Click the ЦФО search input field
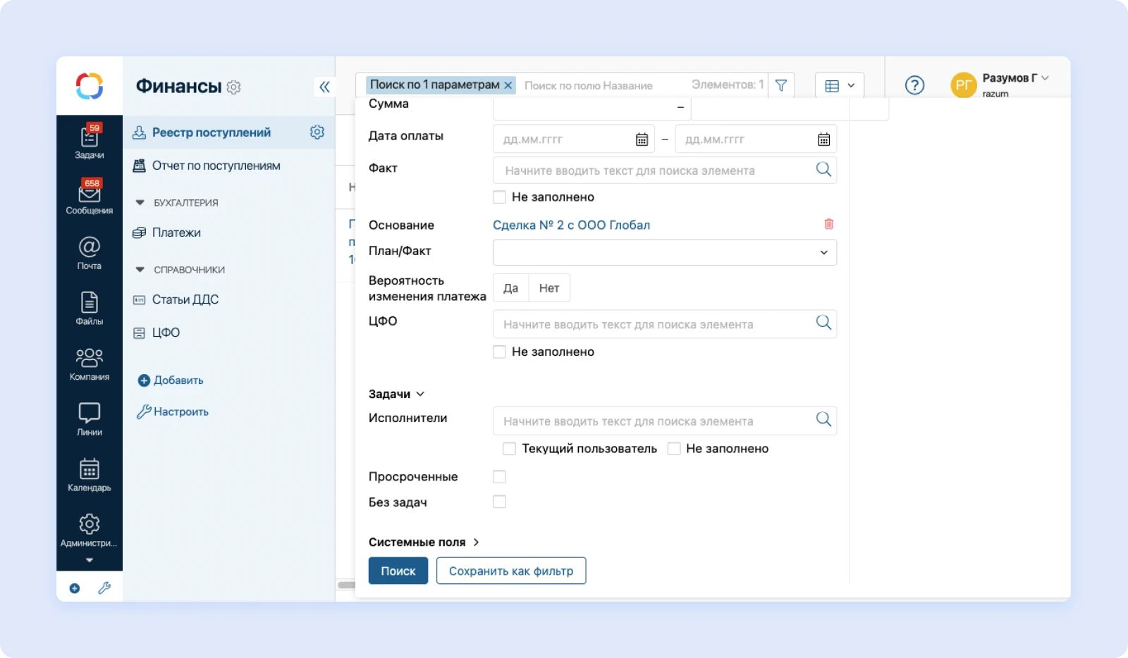1128x658 pixels. tap(652, 324)
